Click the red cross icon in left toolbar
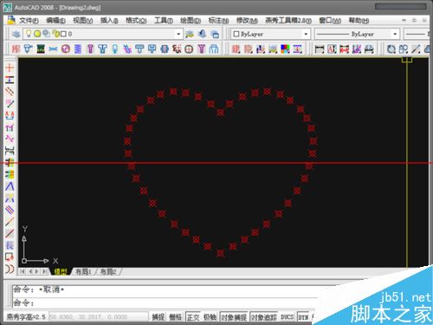Viewport: 433px width, 325px height. pyautogui.click(x=10, y=68)
